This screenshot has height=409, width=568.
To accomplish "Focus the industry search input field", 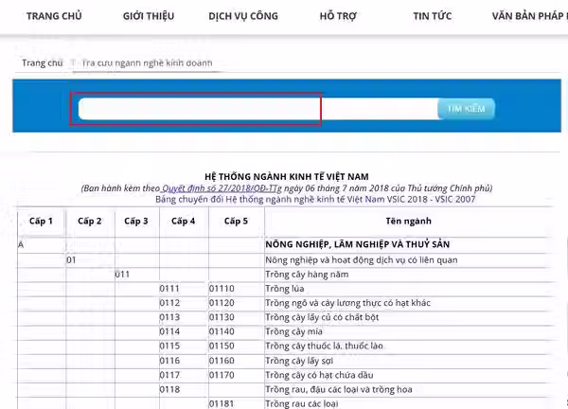I will click(x=257, y=109).
